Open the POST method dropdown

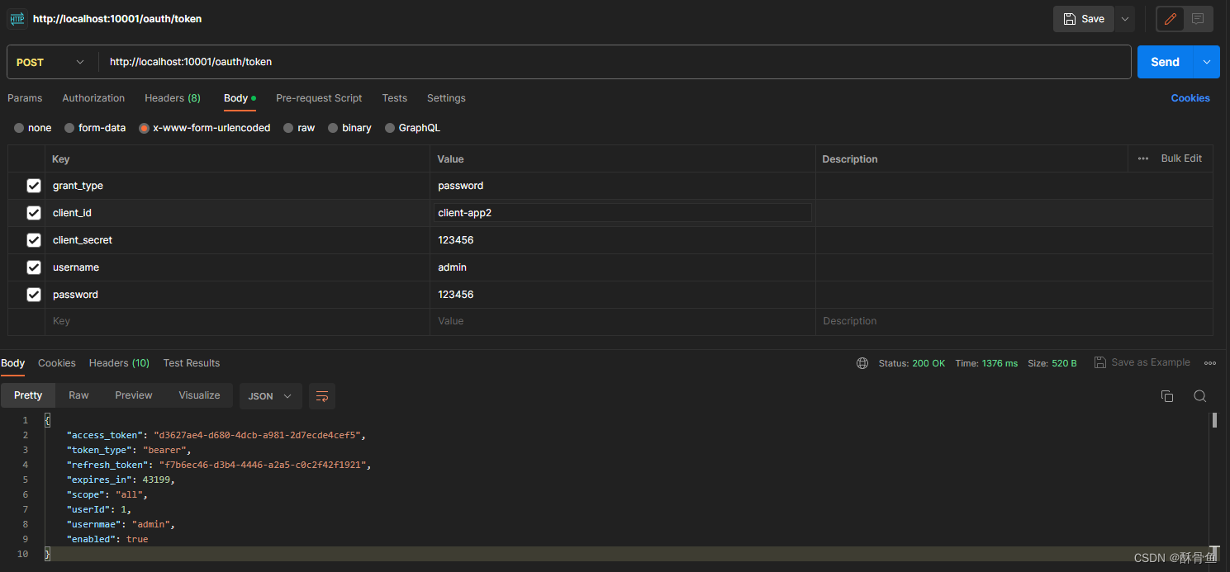pos(51,62)
